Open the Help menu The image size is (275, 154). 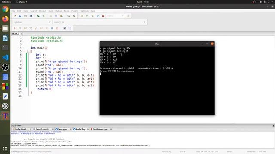pos(93,11)
